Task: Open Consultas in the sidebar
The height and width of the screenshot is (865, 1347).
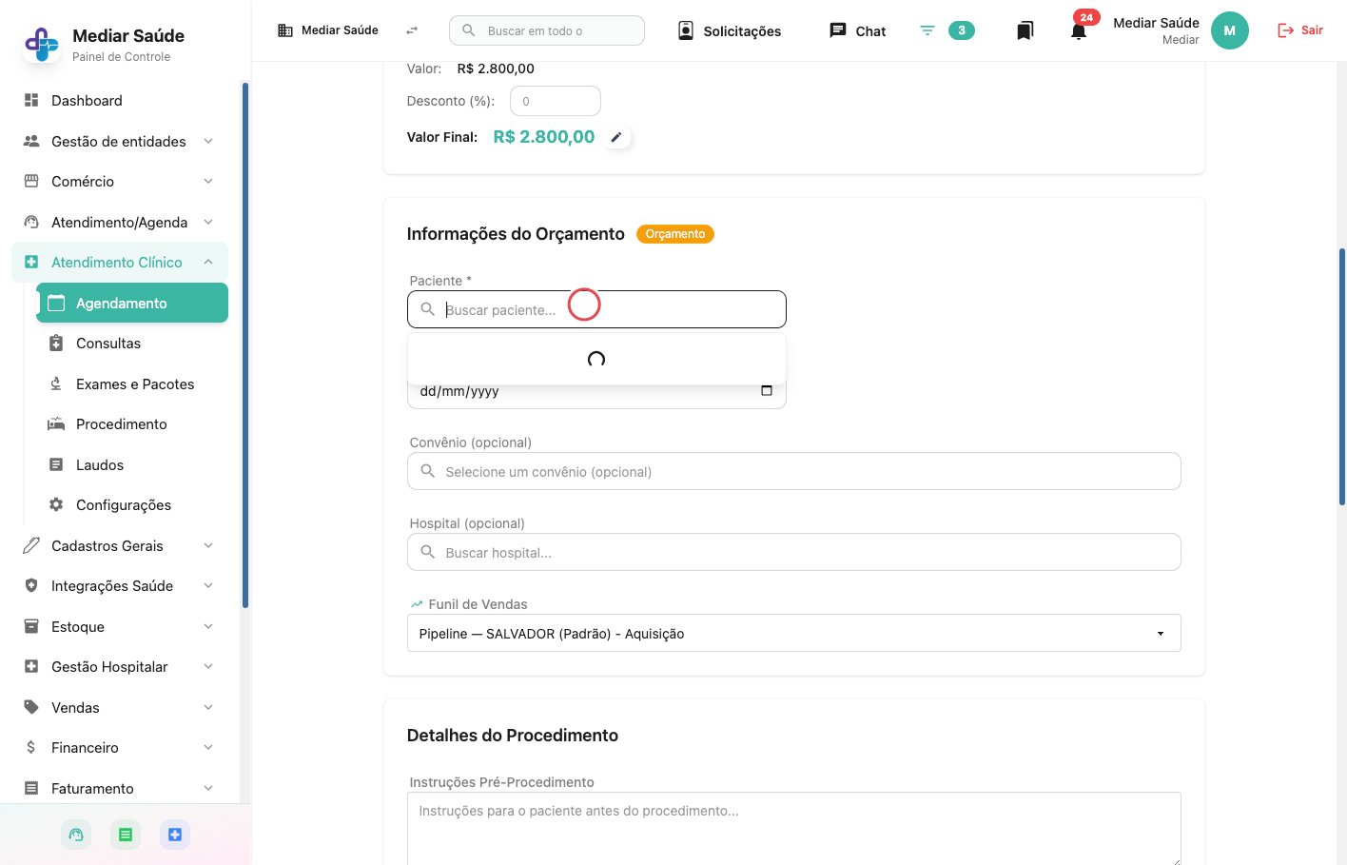Action: click(x=132, y=343)
